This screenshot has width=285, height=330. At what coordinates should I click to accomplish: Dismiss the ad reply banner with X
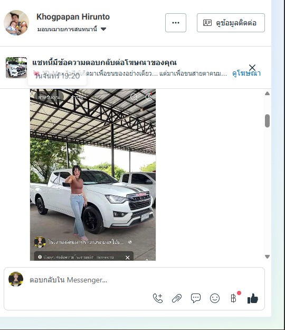tap(252, 68)
